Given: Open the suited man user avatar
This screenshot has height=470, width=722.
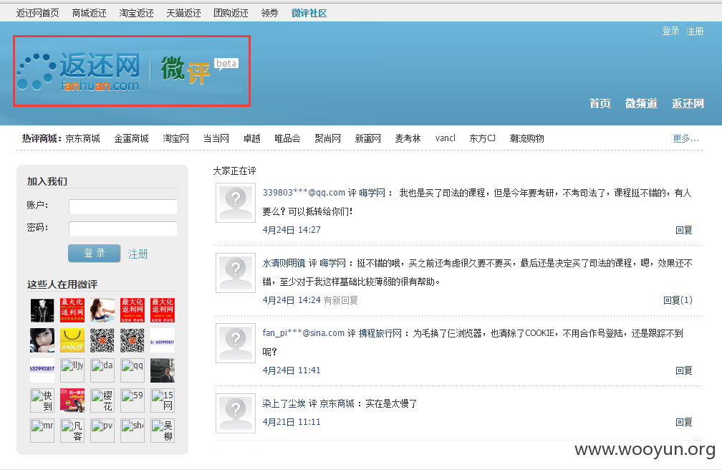Looking at the screenshot, I should pos(163,370).
